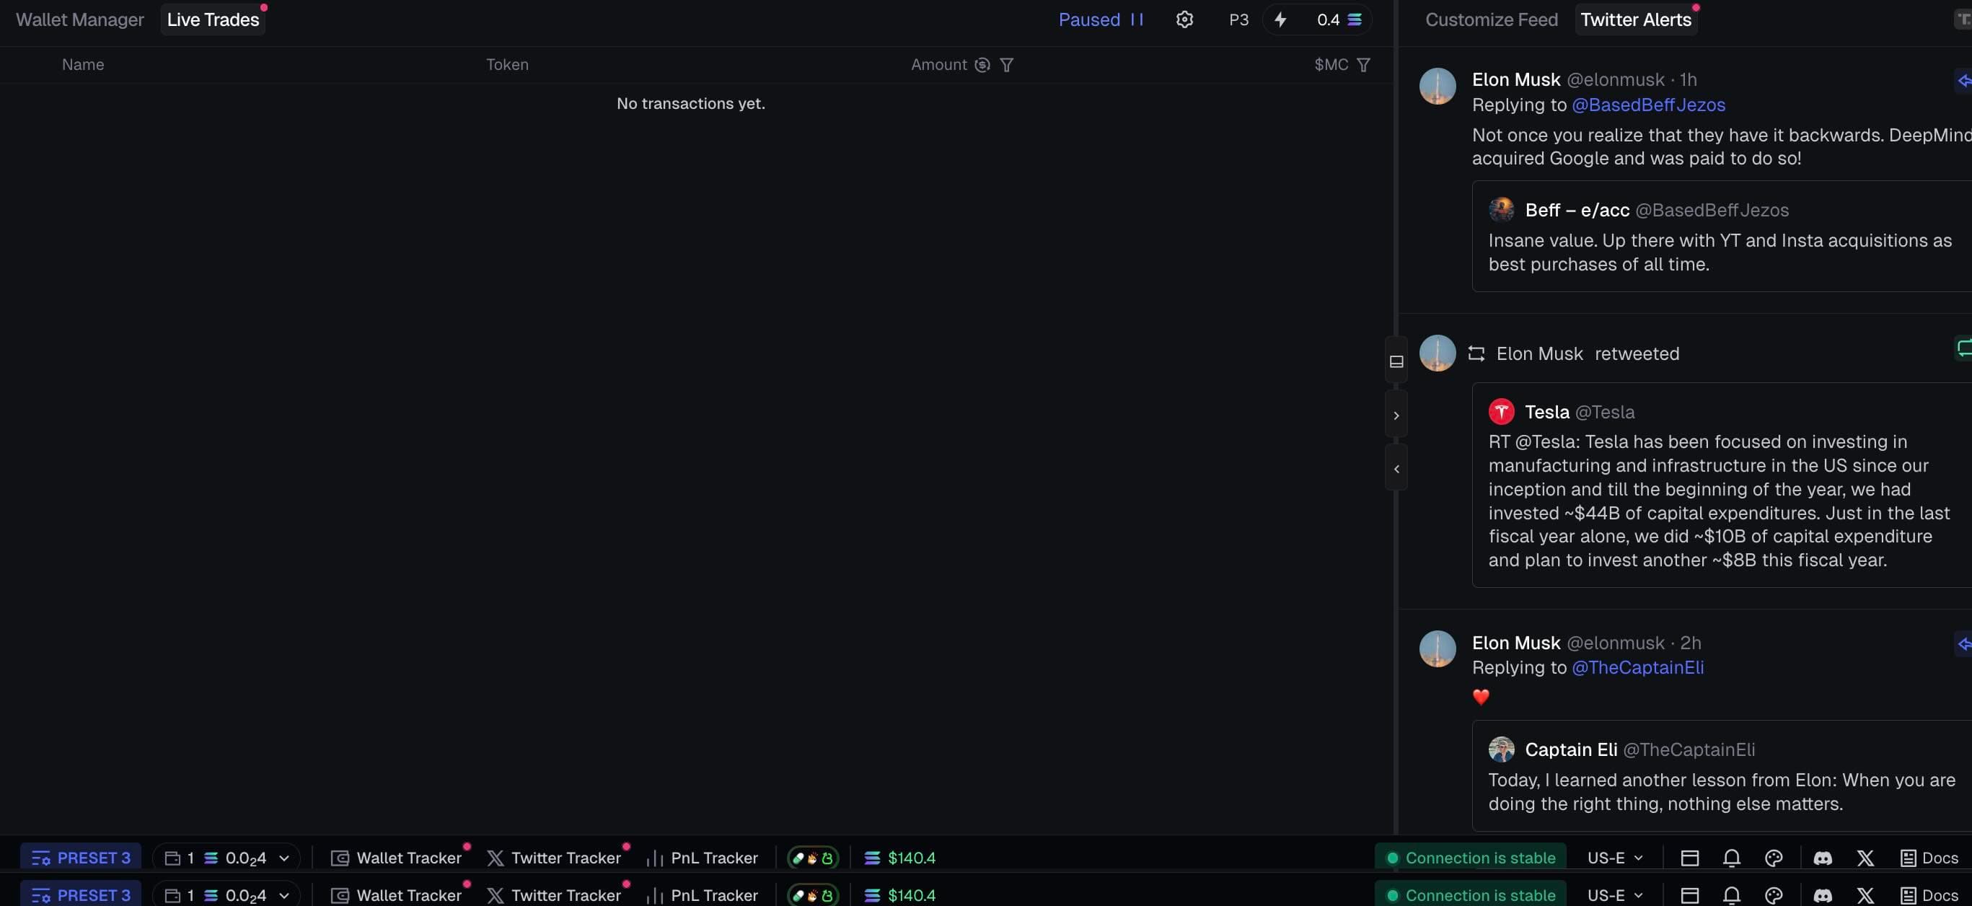Open Twitter Tracker in the upper footer bar
This screenshot has width=1972, height=906.
tap(554, 858)
